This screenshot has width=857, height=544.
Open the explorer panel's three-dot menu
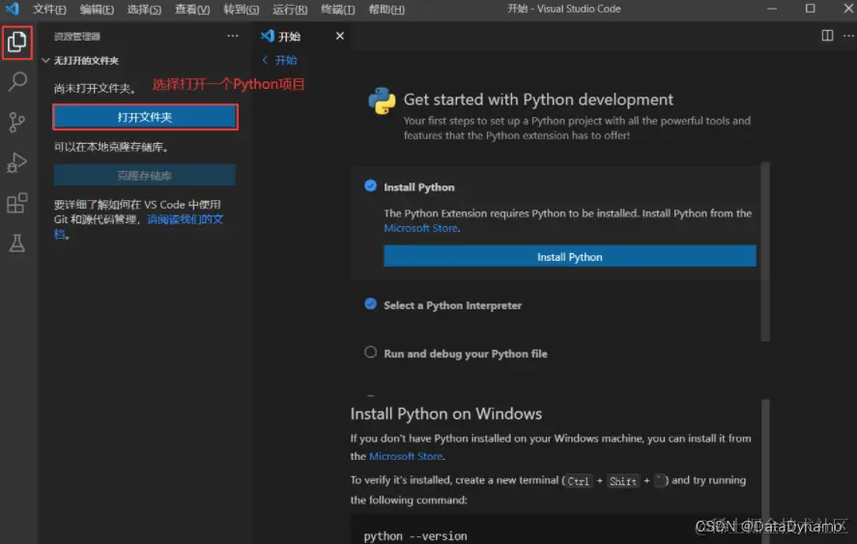pos(232,37)
